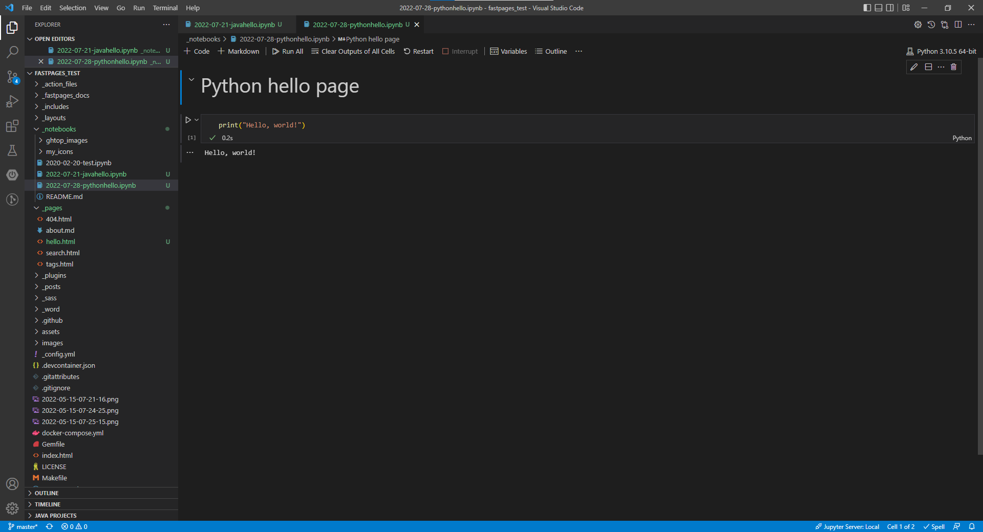Toggle the Variables panel

[508, 51]
